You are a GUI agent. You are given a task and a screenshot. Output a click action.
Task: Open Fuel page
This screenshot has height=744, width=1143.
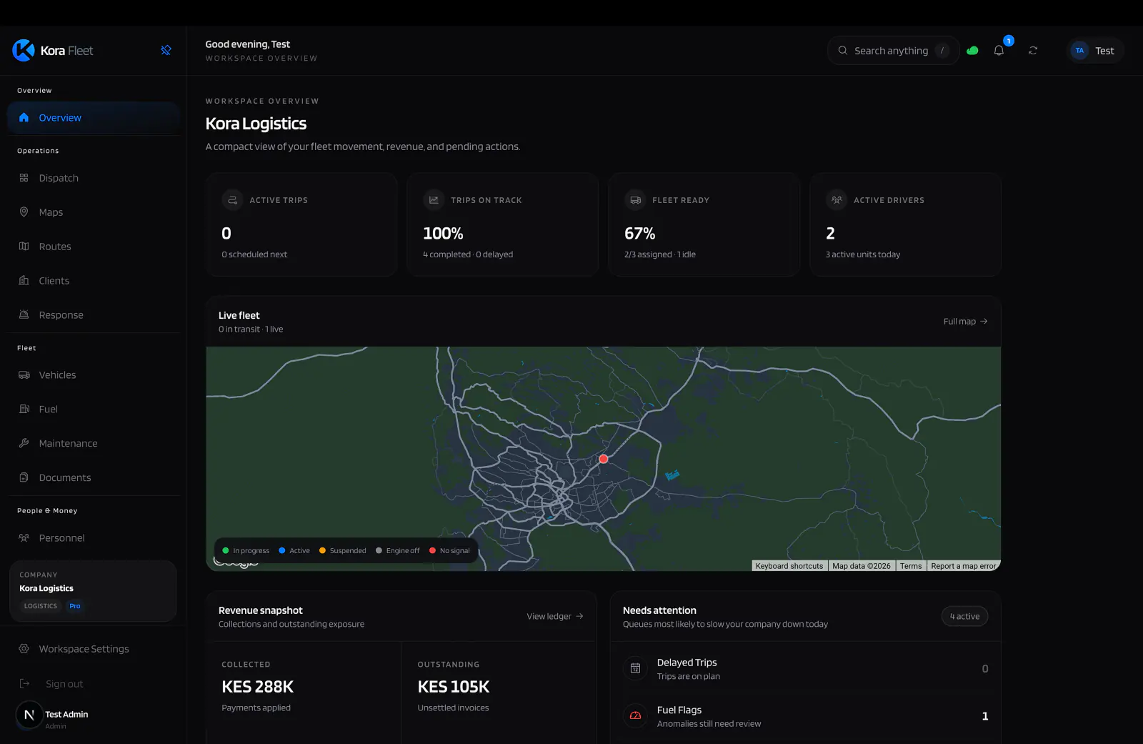(x=94, y=410)
